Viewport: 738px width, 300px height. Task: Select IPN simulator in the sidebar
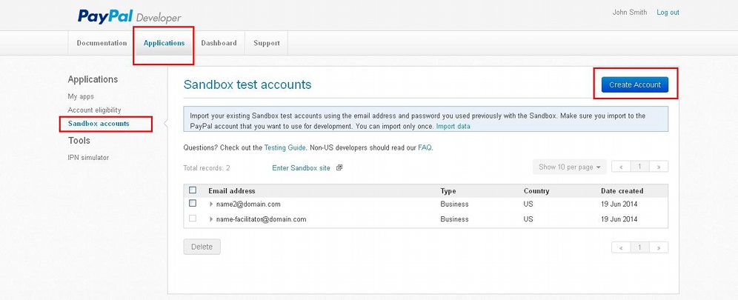click(x=88, y=158)
